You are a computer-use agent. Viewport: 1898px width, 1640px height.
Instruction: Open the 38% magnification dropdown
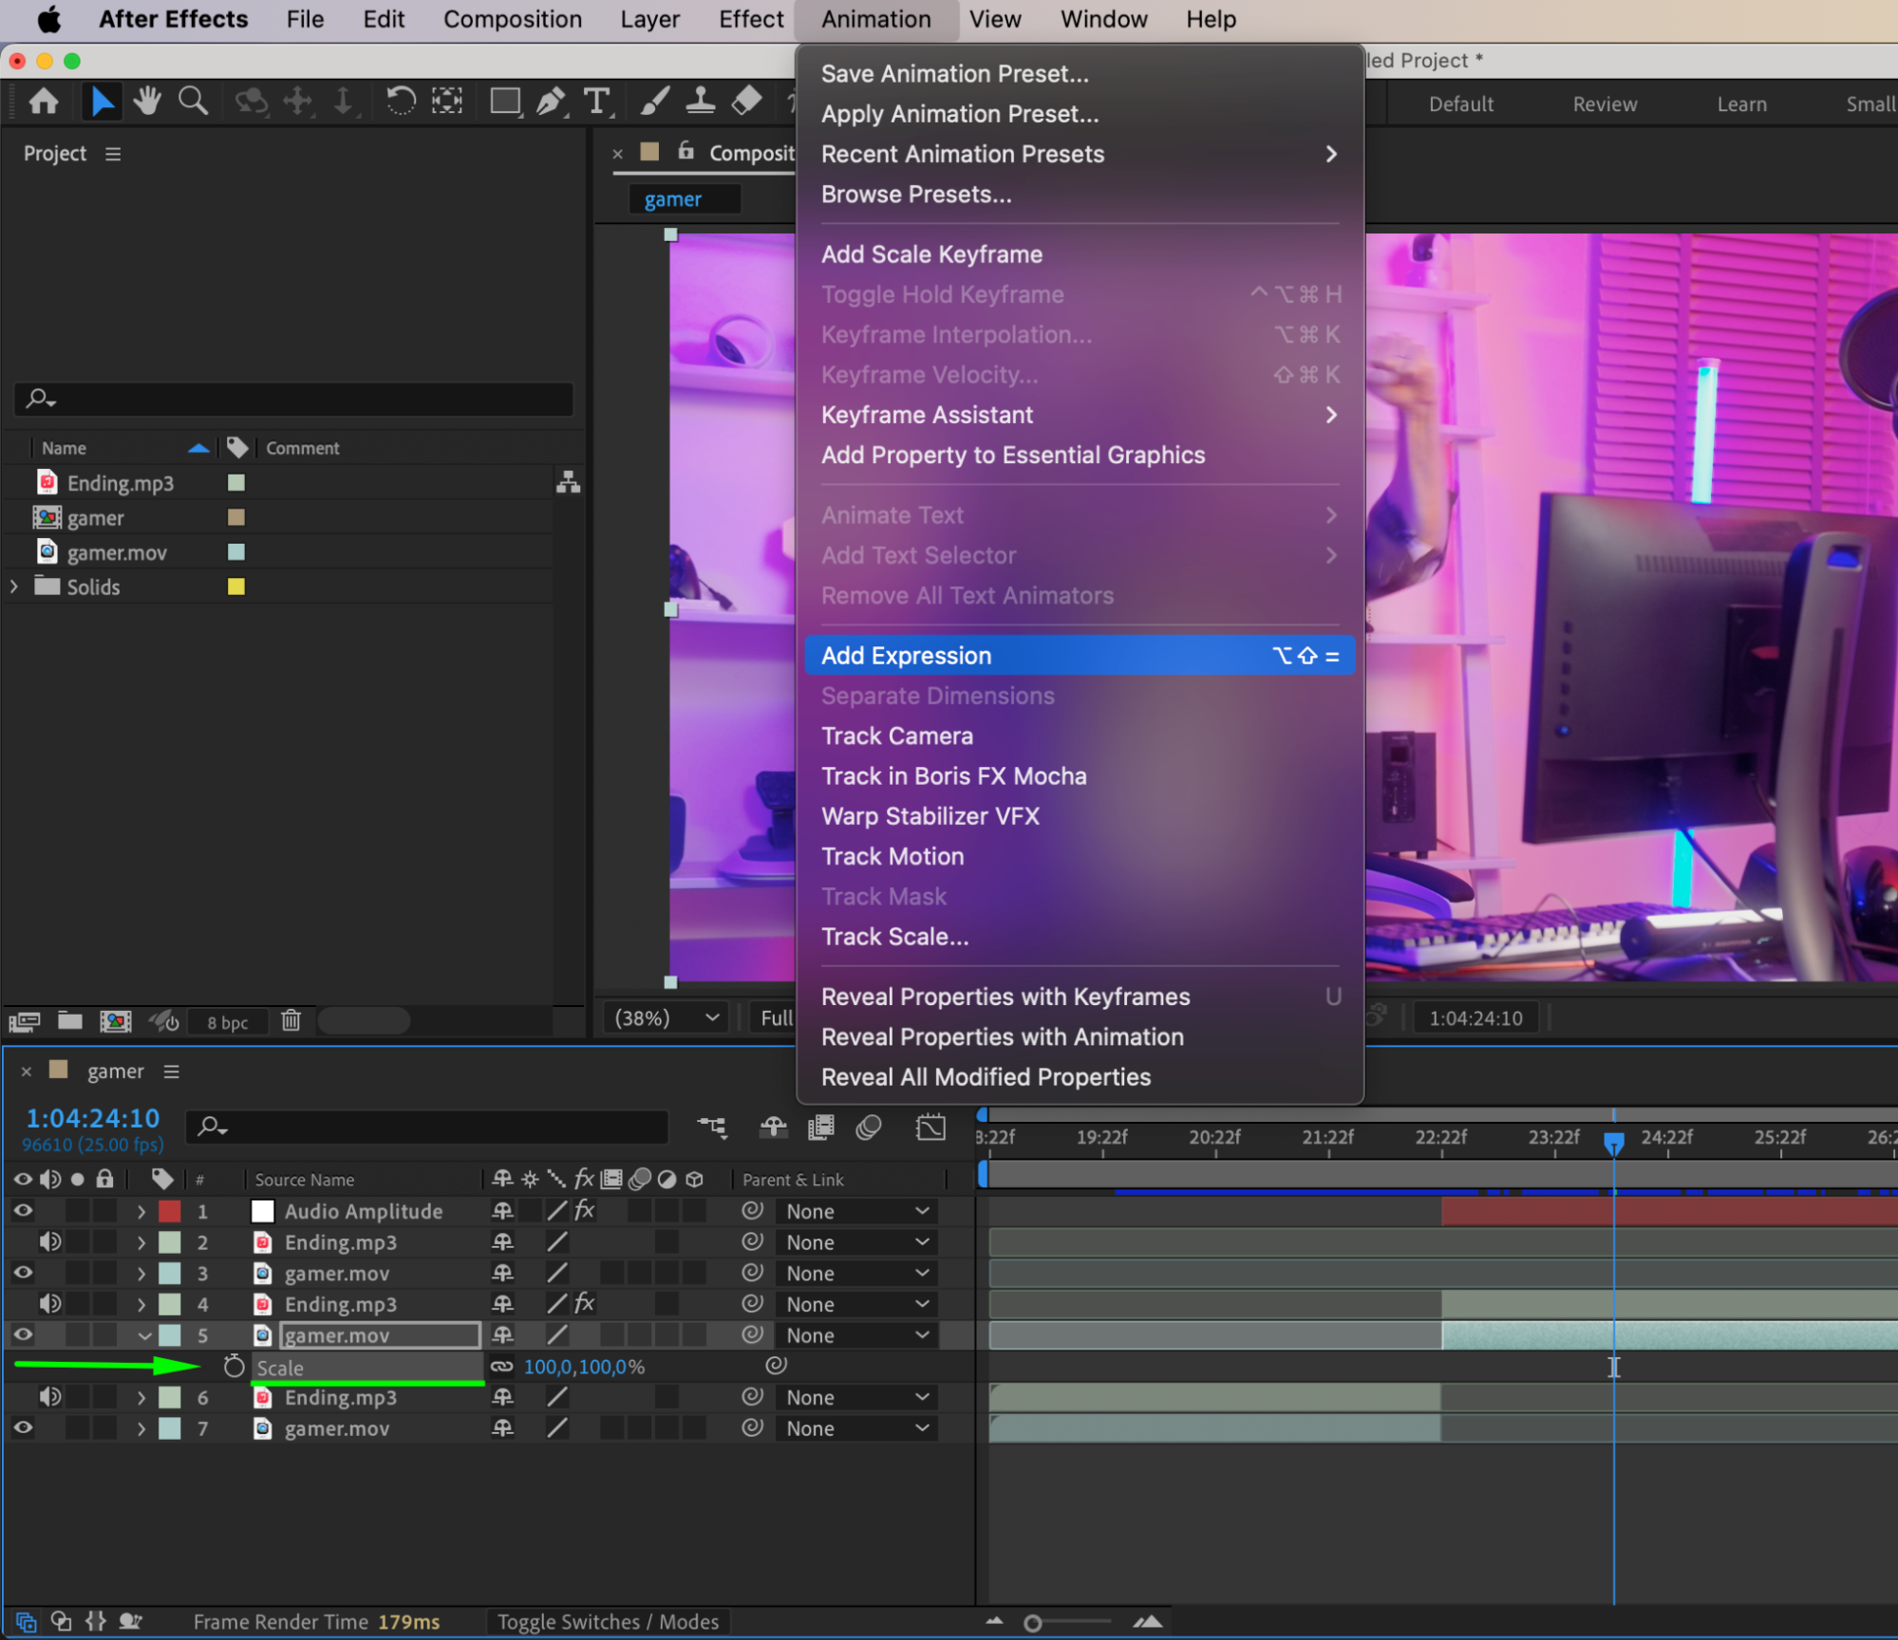click(x=667, y=1018)
